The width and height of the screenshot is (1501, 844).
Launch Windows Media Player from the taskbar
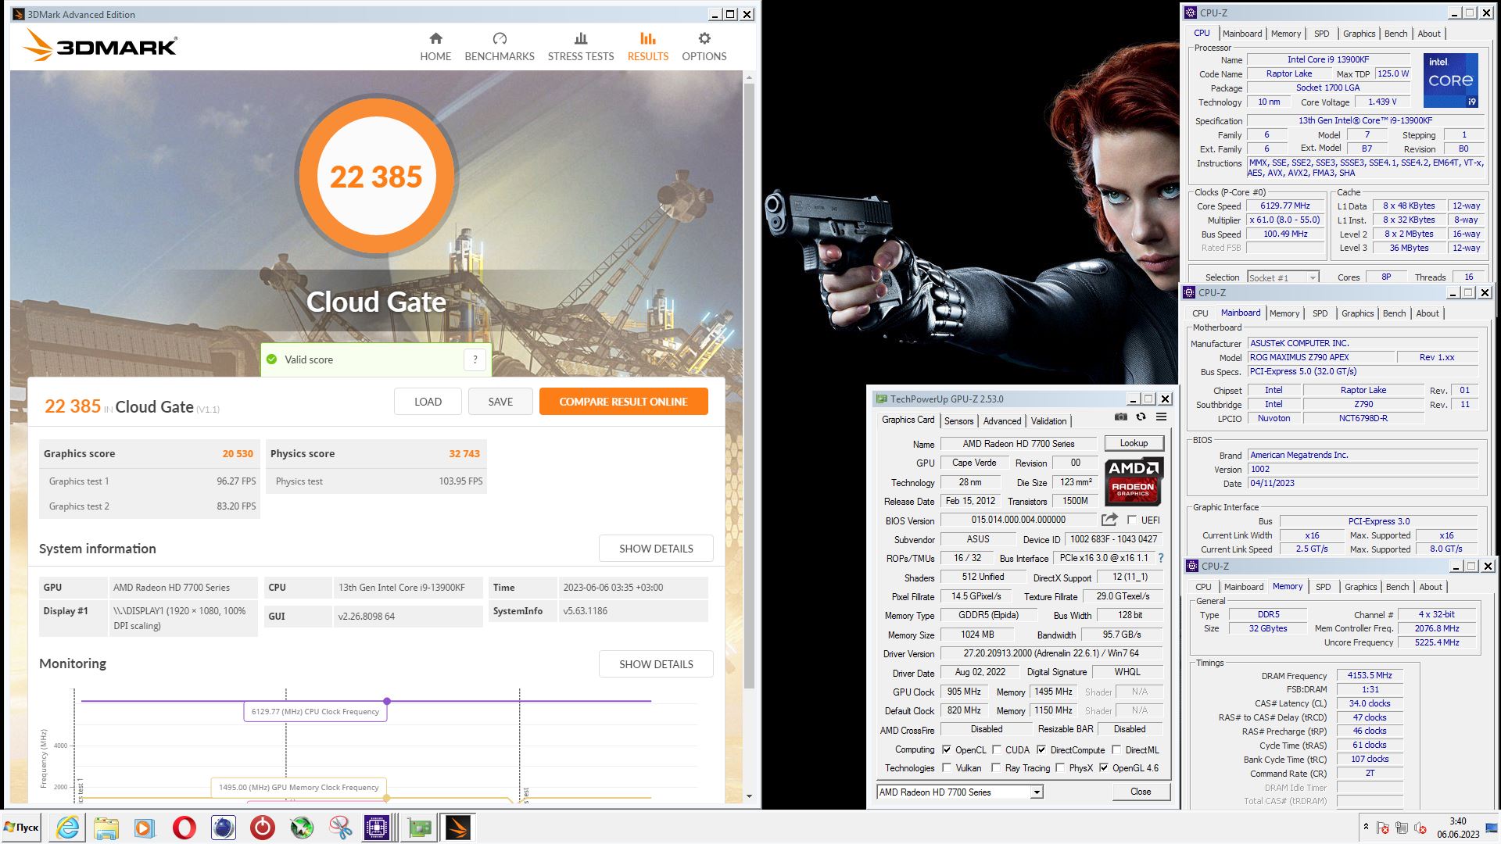tap(145, 828)
